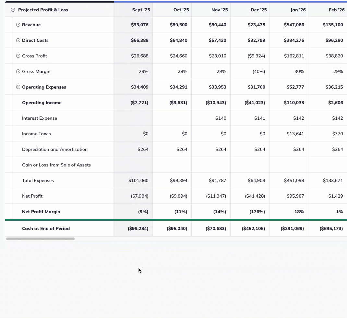
Task: Click the Operating Income row label
Action: (x=42, y=103)
